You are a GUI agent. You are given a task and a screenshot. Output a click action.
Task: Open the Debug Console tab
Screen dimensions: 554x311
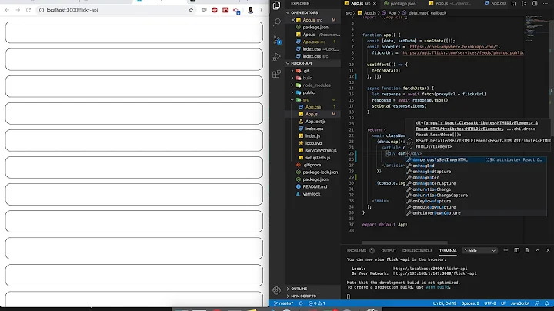pos(417,250)
